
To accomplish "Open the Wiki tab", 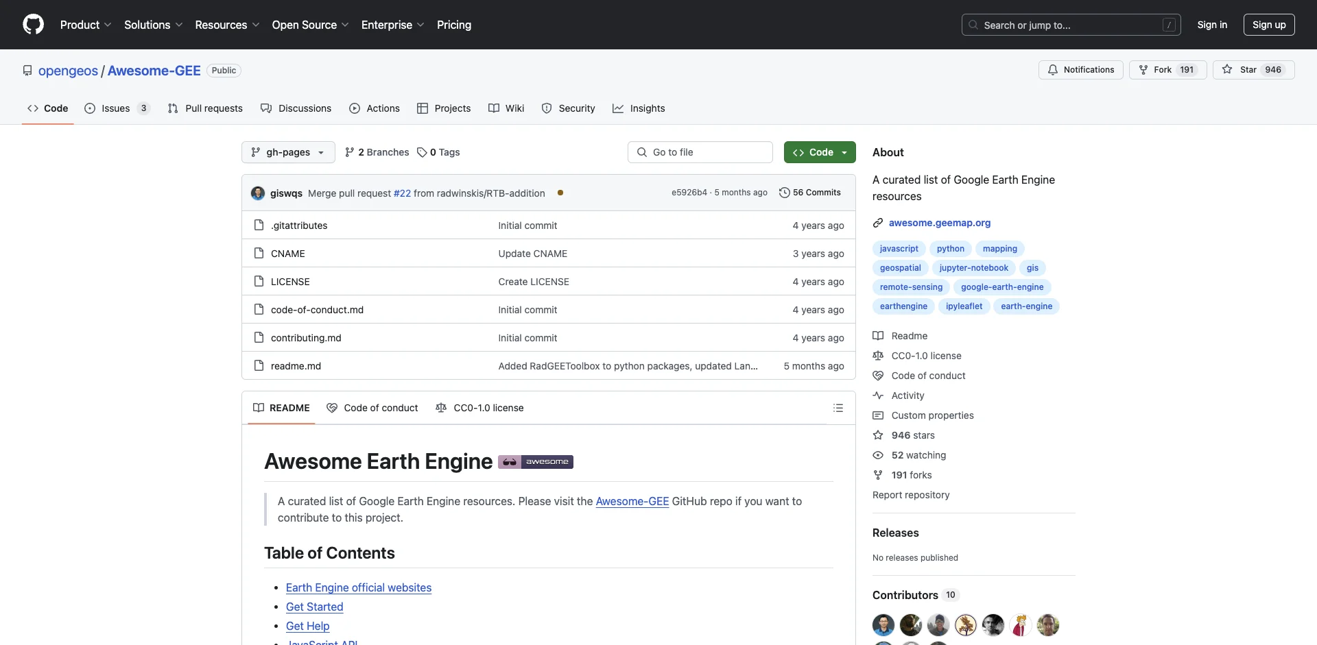I will tap(506, 108).
